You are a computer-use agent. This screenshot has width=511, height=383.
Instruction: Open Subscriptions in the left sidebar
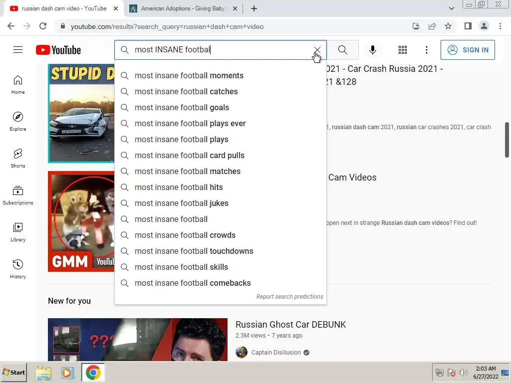[x=18, y=195]
